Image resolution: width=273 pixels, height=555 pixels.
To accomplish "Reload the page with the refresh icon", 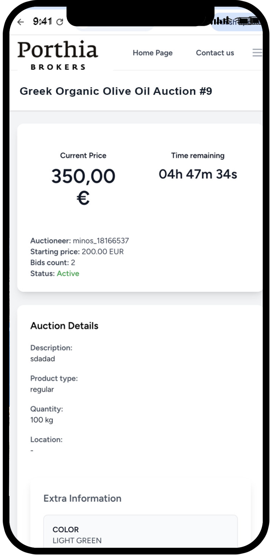I will point(60,22).
